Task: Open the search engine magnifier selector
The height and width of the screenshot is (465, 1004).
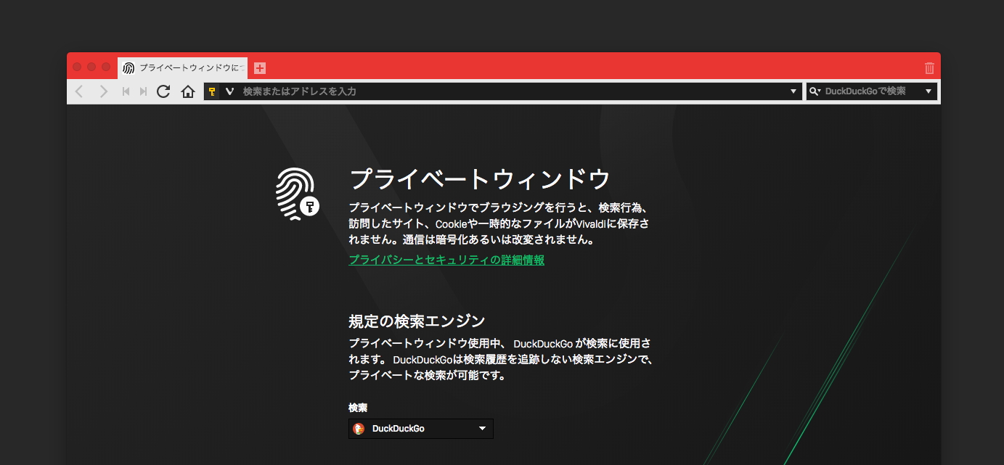Action: tap(815, 91)
